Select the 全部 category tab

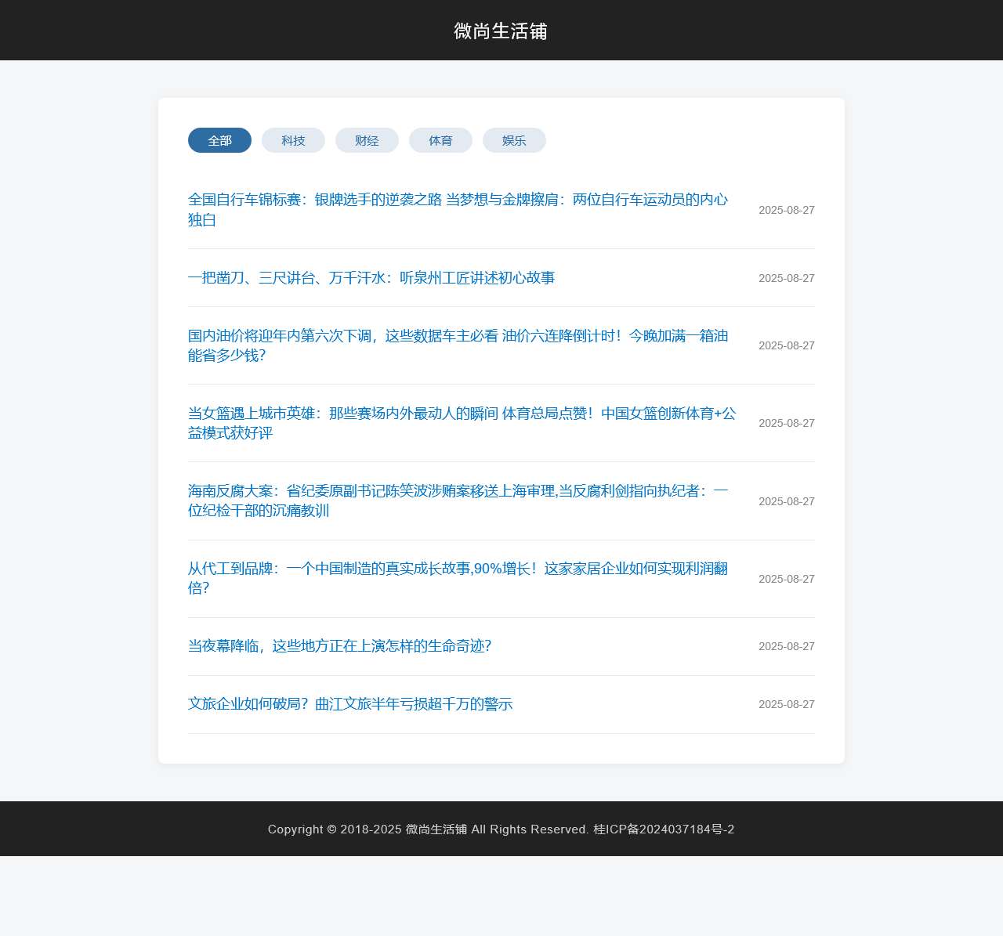click(x=219, y=140)
